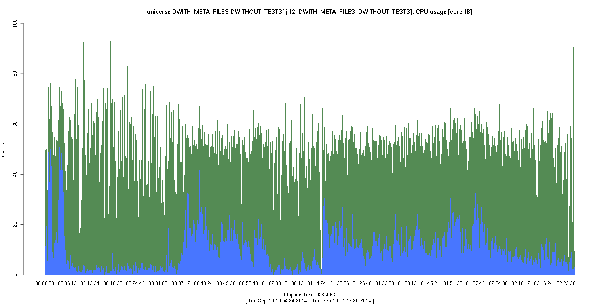
Task: Click x-axis label 01:26:48
Action: (x=362, y=283)
